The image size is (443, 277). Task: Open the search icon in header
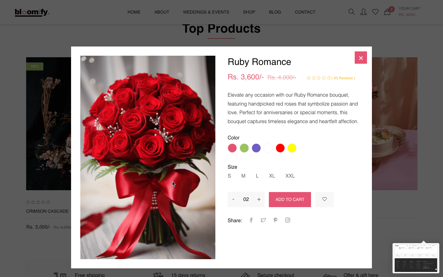tap(351, 12)
